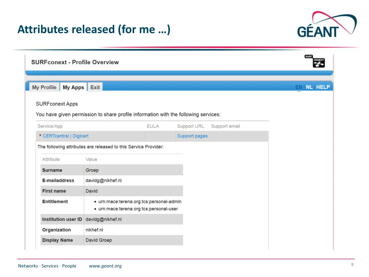Image resolution: width=369 pixels, height=277 pixels.
Task: Click the Support URL column header
Action: click(191, 126)
